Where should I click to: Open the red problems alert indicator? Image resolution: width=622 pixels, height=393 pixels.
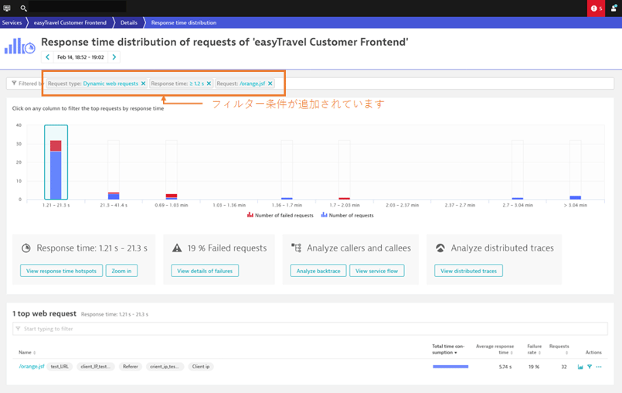point(596,9)
